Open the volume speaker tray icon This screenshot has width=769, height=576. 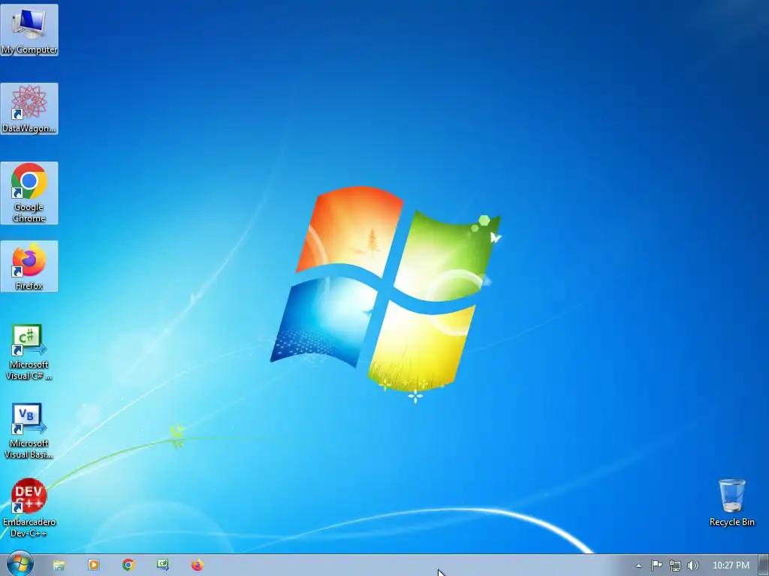pos(692,565)
